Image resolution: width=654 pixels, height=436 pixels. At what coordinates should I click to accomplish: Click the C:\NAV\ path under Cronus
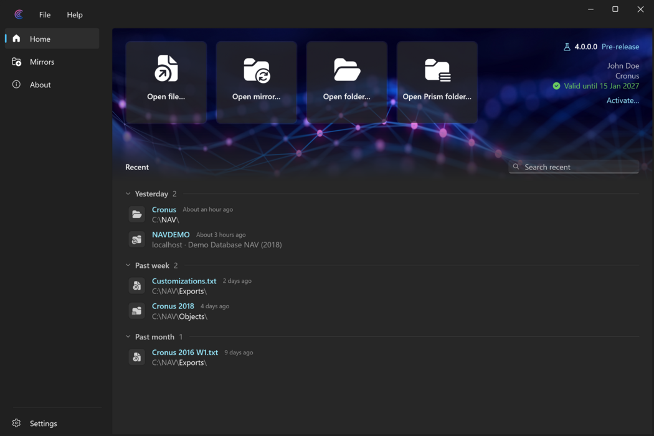point(166,219)
